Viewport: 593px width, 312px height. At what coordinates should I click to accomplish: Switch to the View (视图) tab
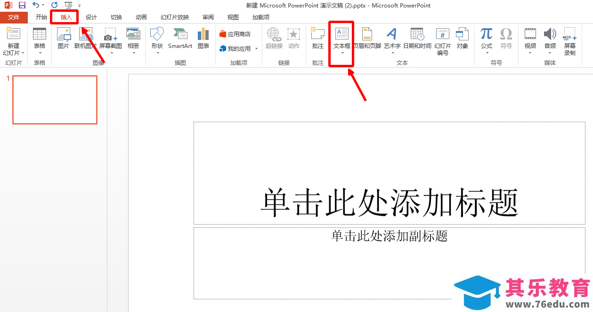233,17
